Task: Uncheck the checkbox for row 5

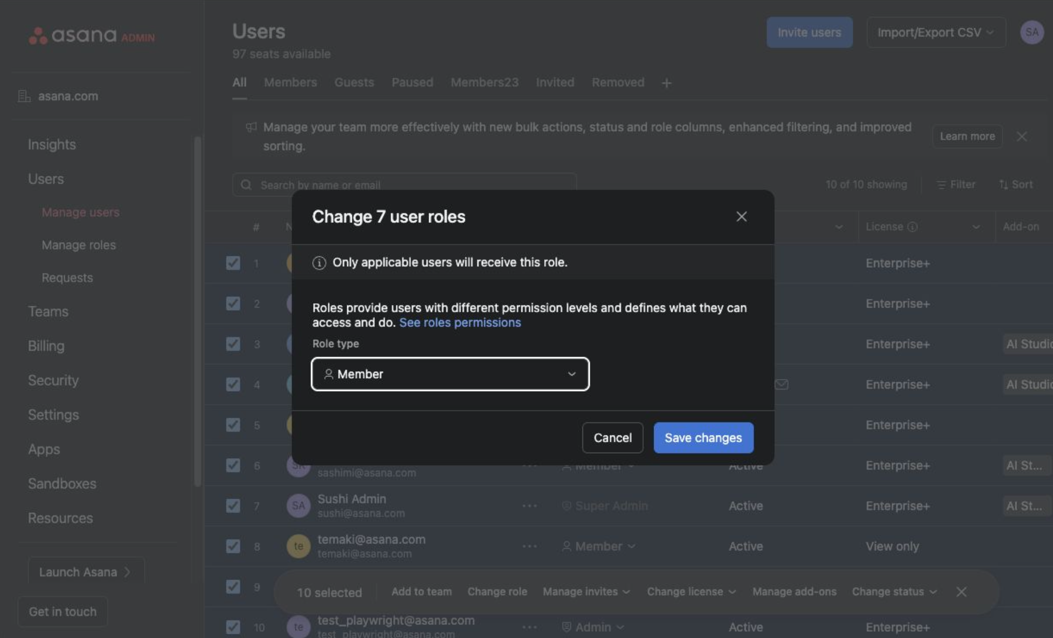Action: (233, 425)
